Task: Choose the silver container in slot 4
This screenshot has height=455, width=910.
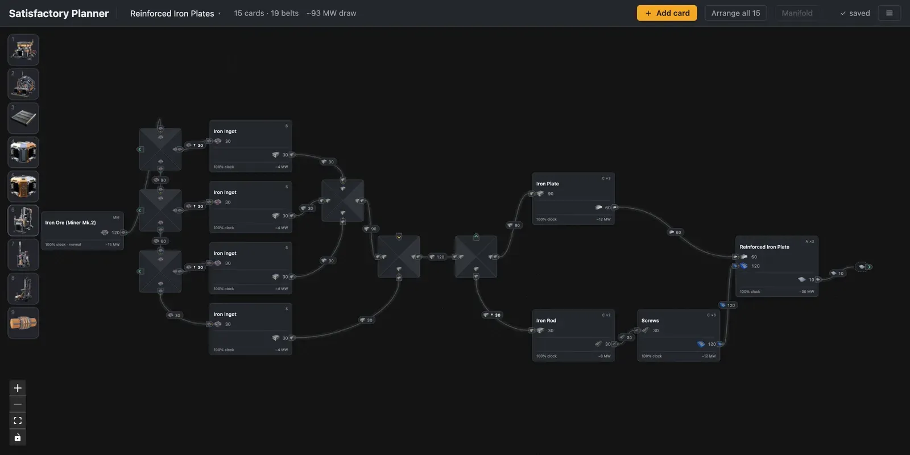Action: coord(23,152)
